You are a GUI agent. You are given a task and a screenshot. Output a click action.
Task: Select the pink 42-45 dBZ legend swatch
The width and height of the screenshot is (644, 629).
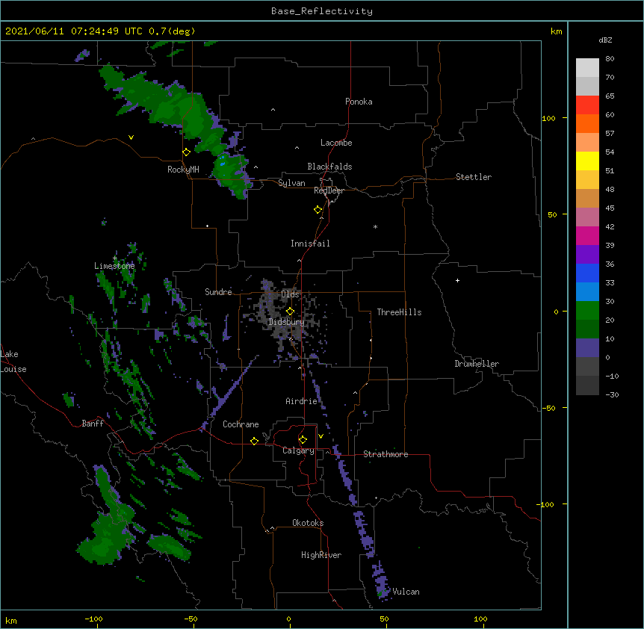pyautogui.click(x=587, y=217)
